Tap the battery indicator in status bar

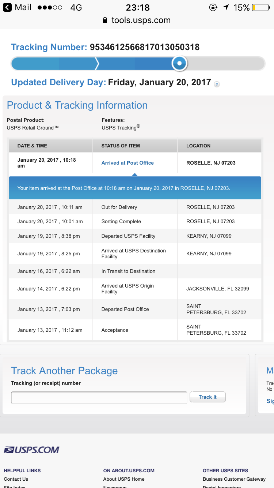261,7
